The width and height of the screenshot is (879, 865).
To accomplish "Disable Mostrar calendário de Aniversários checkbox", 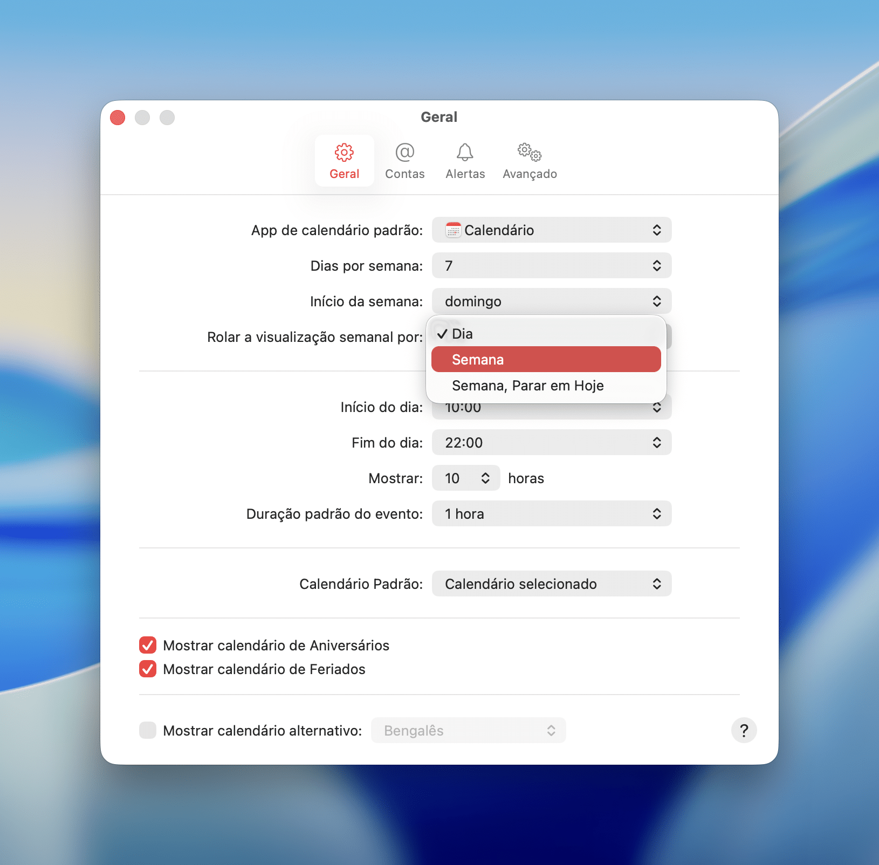I will point(148,646).
